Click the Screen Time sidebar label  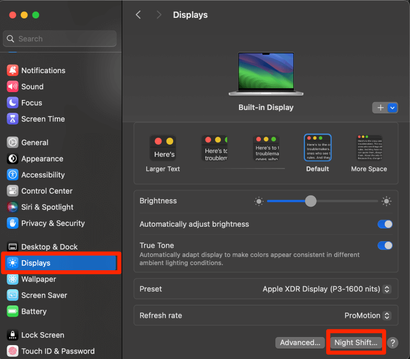pyautogui.click(x=43, y=119)
